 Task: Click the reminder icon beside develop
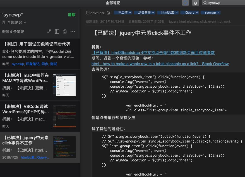[108, 13]
